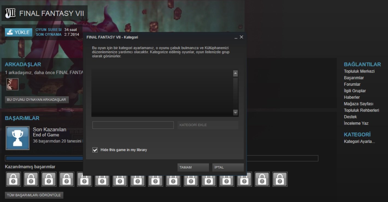388x202 pixels.
Task: Click the Kazanılmamış başarımlar label
Action: (x=30, y=167)
